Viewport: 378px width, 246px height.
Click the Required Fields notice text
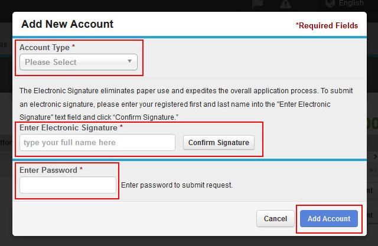pos(327,25)
